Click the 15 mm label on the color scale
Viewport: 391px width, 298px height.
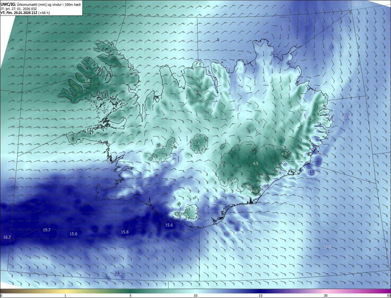tap(261, 296)
